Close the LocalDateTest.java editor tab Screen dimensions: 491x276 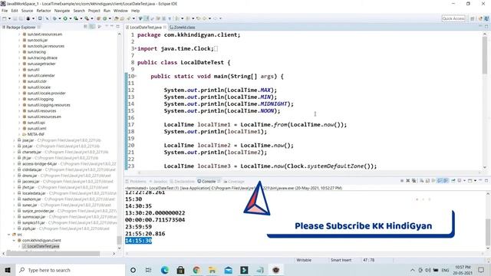[165, 28]
